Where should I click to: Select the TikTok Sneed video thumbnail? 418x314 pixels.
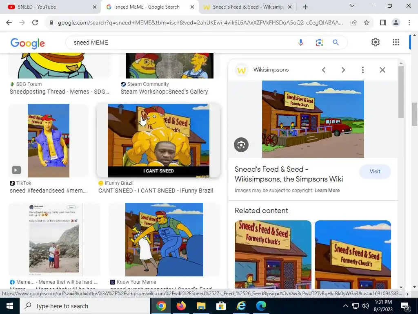point(49,141)
